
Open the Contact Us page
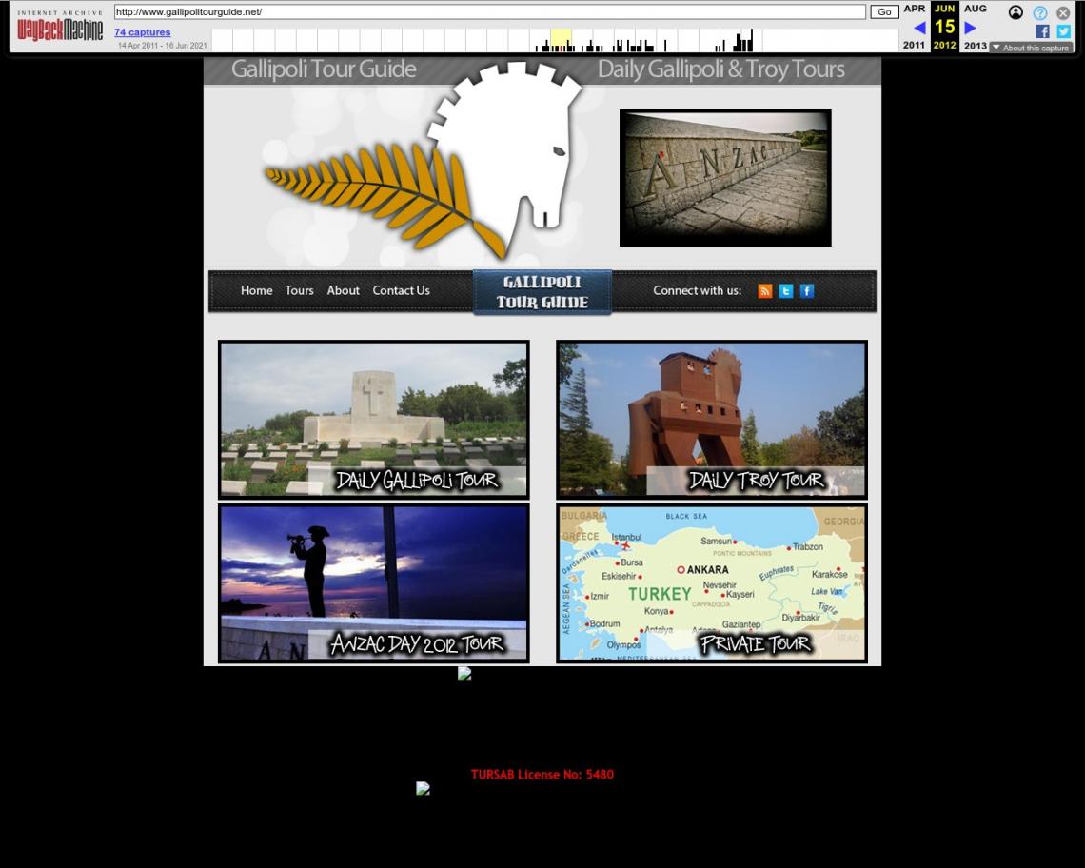click(x=401, y=291)
